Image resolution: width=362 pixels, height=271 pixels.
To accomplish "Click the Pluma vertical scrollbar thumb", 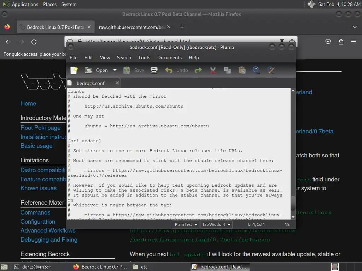I will click(x=293, y=203).
